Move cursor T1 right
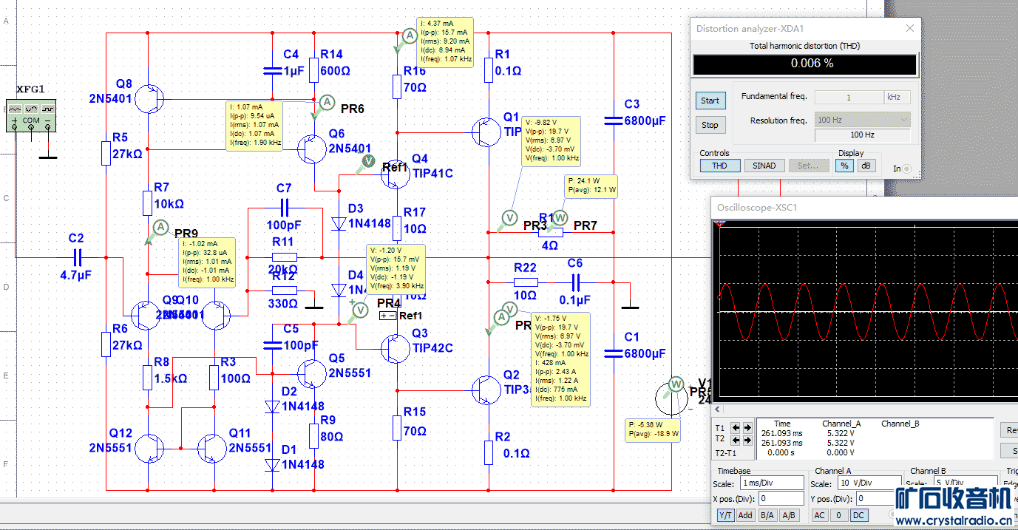Image resolution: width=1018 pixels, height=530 pixels. tap(747, 427)
